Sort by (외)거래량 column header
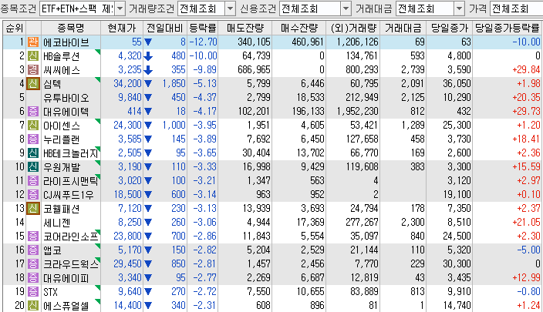 tap(353, 28)
